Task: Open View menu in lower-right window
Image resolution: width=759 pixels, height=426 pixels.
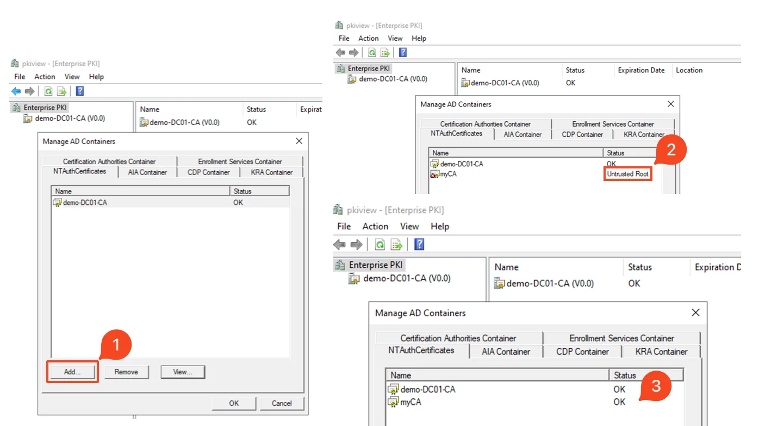Action: (409, 227)
